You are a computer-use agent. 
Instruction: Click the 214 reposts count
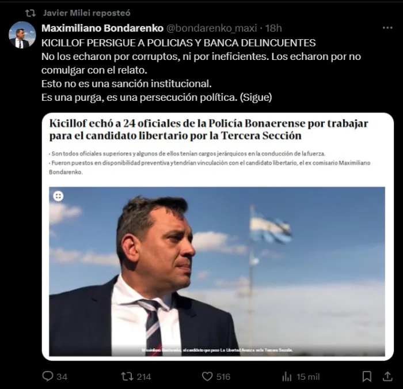[144, 377]
